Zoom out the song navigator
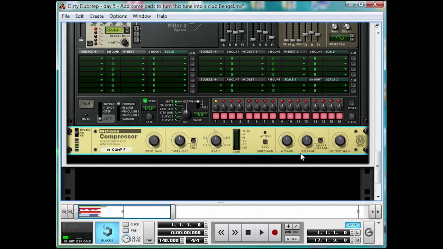 click(x=64, y=212)
